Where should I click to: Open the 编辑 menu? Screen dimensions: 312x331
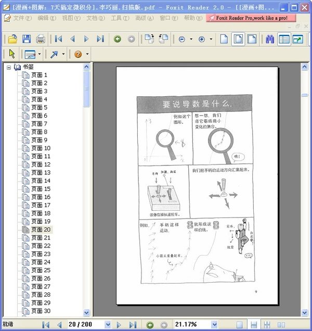click(47, 18)
